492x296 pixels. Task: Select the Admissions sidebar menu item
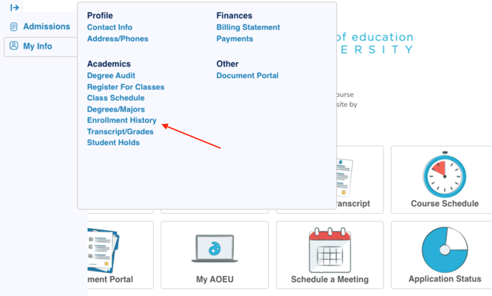(41, 26)
